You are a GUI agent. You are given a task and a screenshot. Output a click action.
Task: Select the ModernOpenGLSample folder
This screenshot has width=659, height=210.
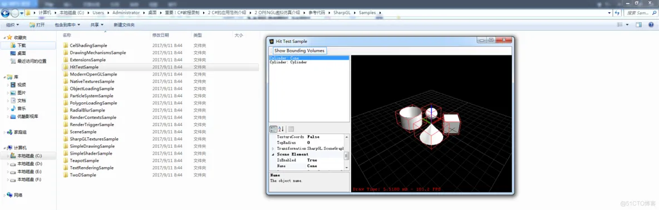click(94, 74)
